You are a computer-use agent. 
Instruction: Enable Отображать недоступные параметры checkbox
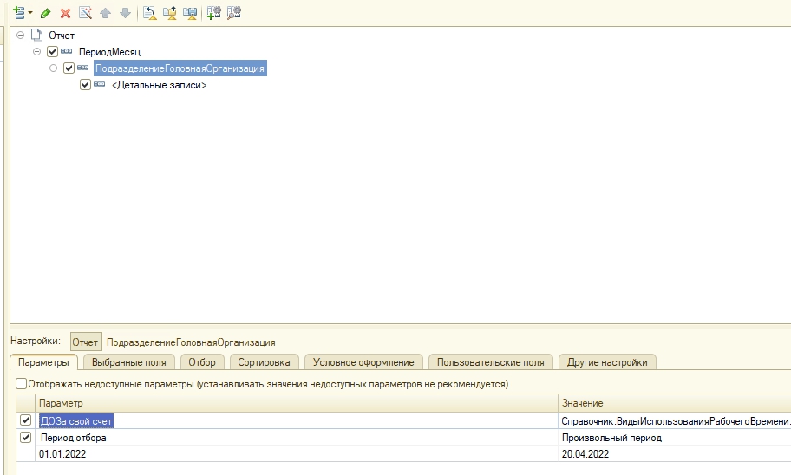click(22, 383)
